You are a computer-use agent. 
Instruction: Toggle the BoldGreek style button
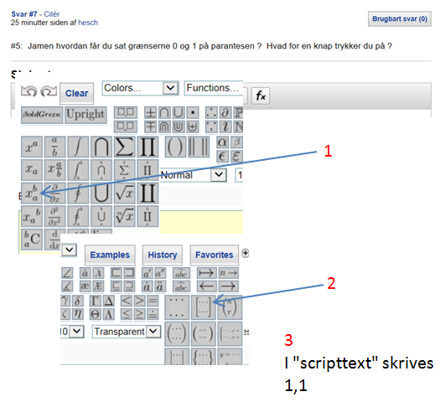click(42, 115)
